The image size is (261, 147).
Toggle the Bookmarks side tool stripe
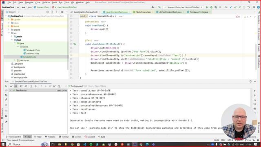[2, 113]
